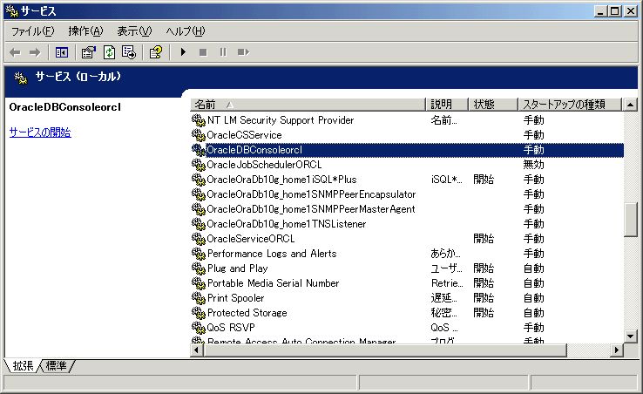Click the Export List toolbar icon
Viewport: 643px width, 394px height.
[129, 52]
